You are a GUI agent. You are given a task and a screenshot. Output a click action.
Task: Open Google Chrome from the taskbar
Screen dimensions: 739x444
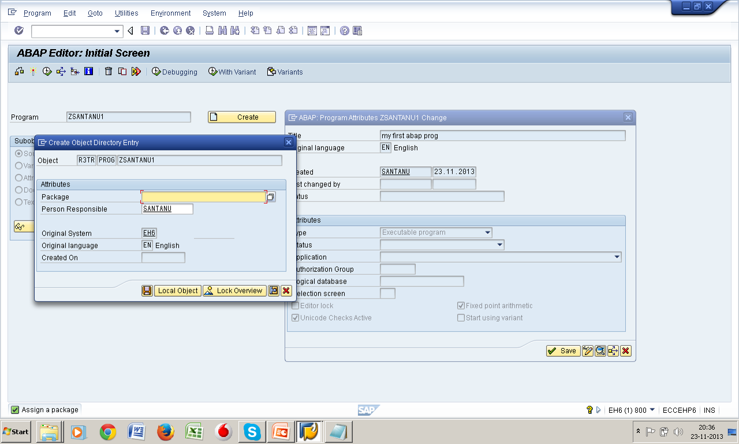coord(108,432)
